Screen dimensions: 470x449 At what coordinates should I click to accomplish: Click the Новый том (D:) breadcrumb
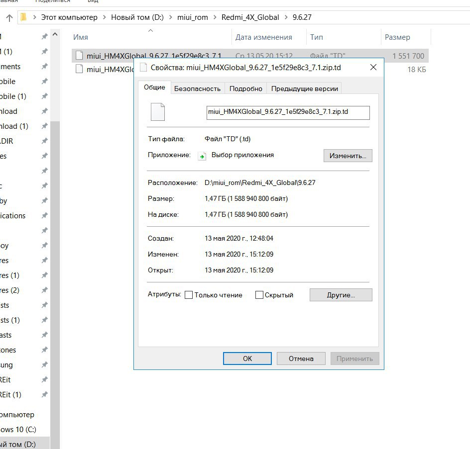tap(137, 17)
